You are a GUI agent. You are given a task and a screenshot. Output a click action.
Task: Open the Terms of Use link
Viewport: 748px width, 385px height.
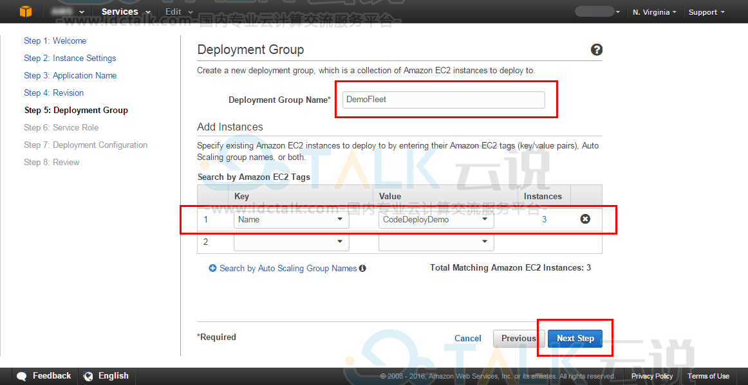pyautogui.click(x=708, y=377)
